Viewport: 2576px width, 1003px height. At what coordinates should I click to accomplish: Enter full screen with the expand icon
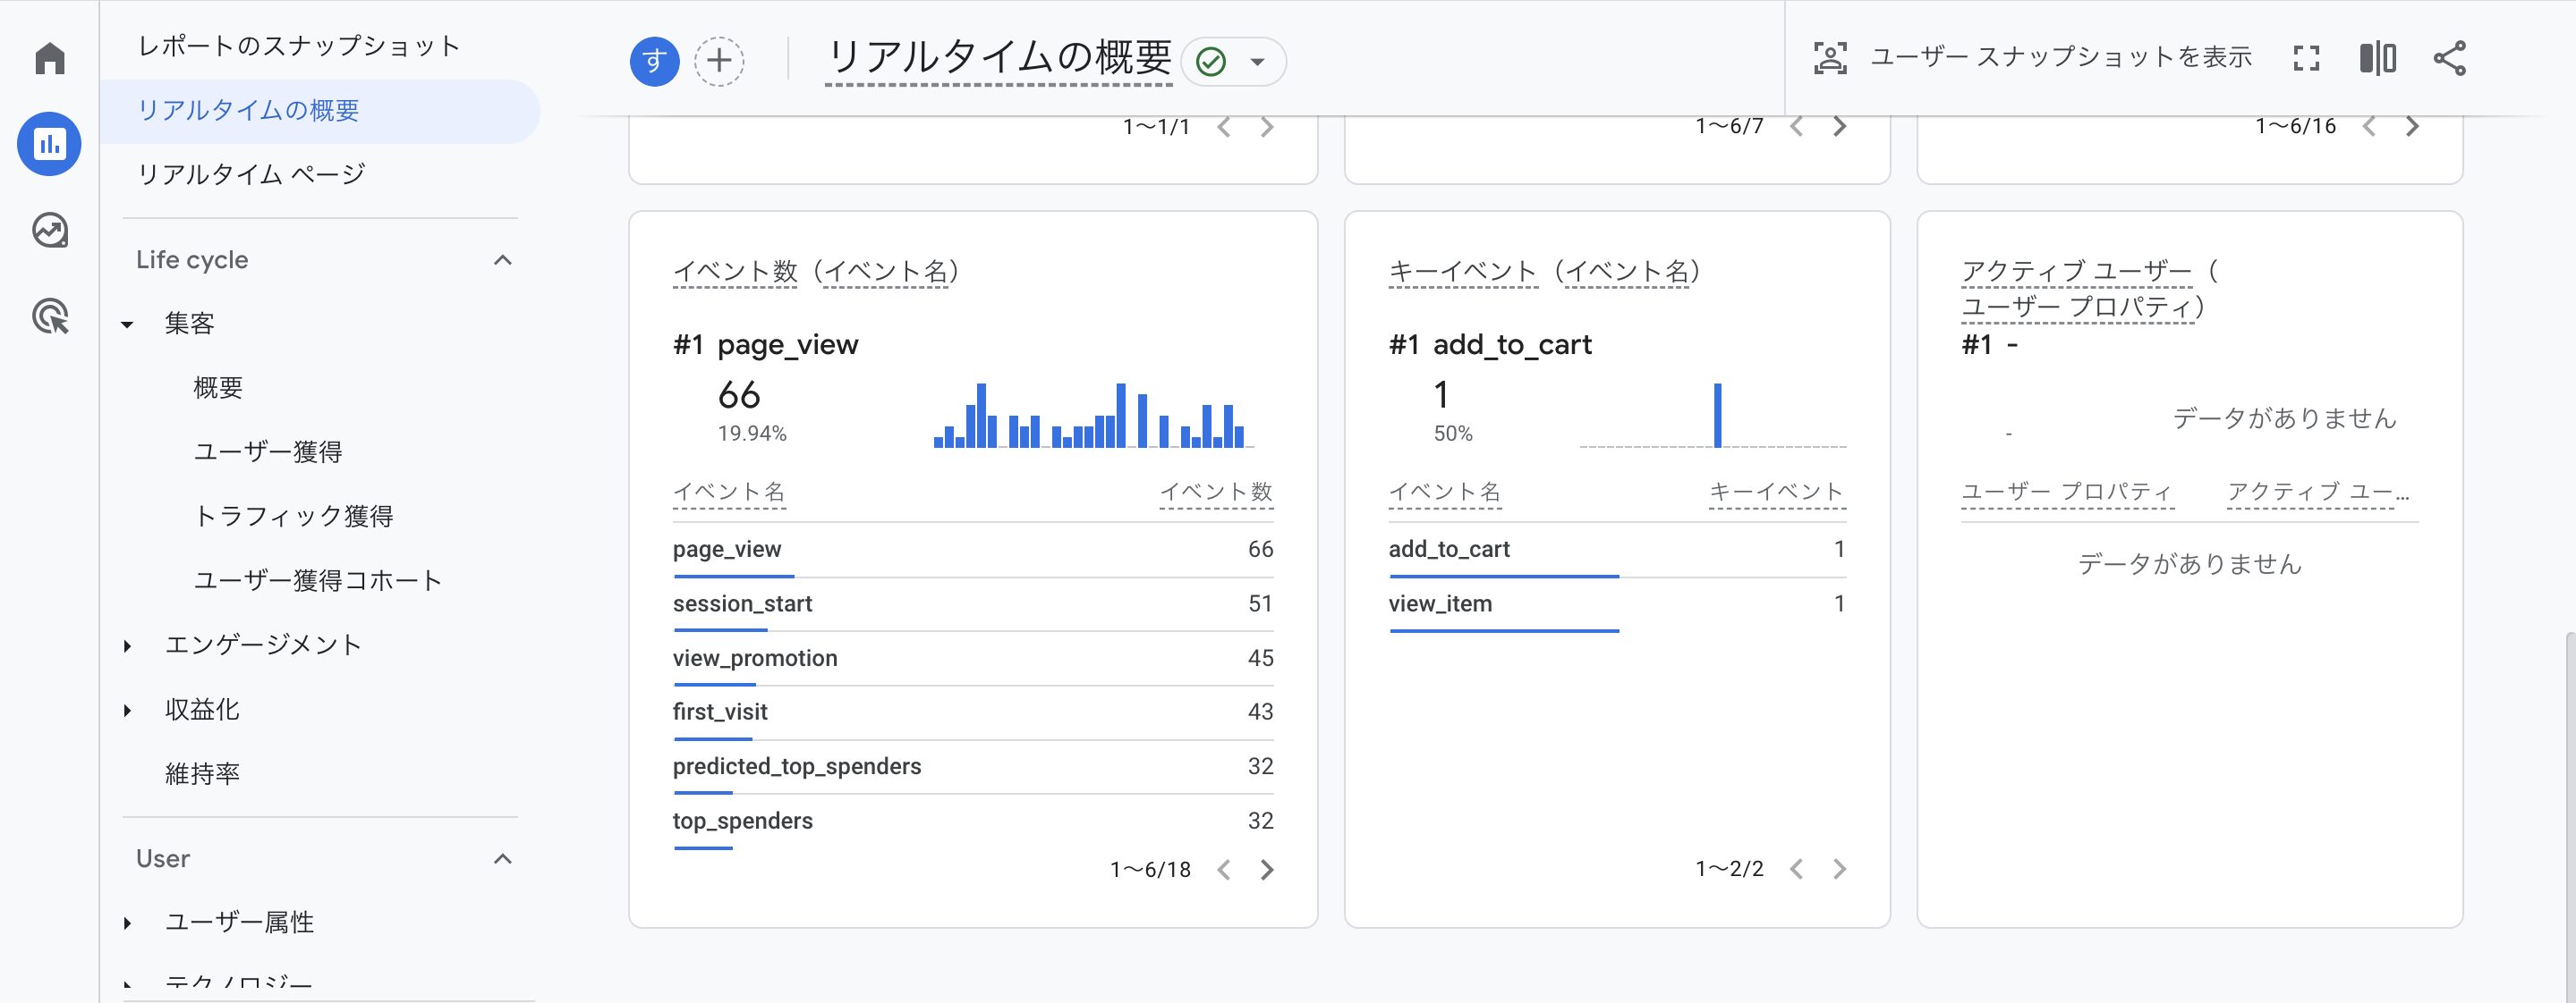point(2306,58)
